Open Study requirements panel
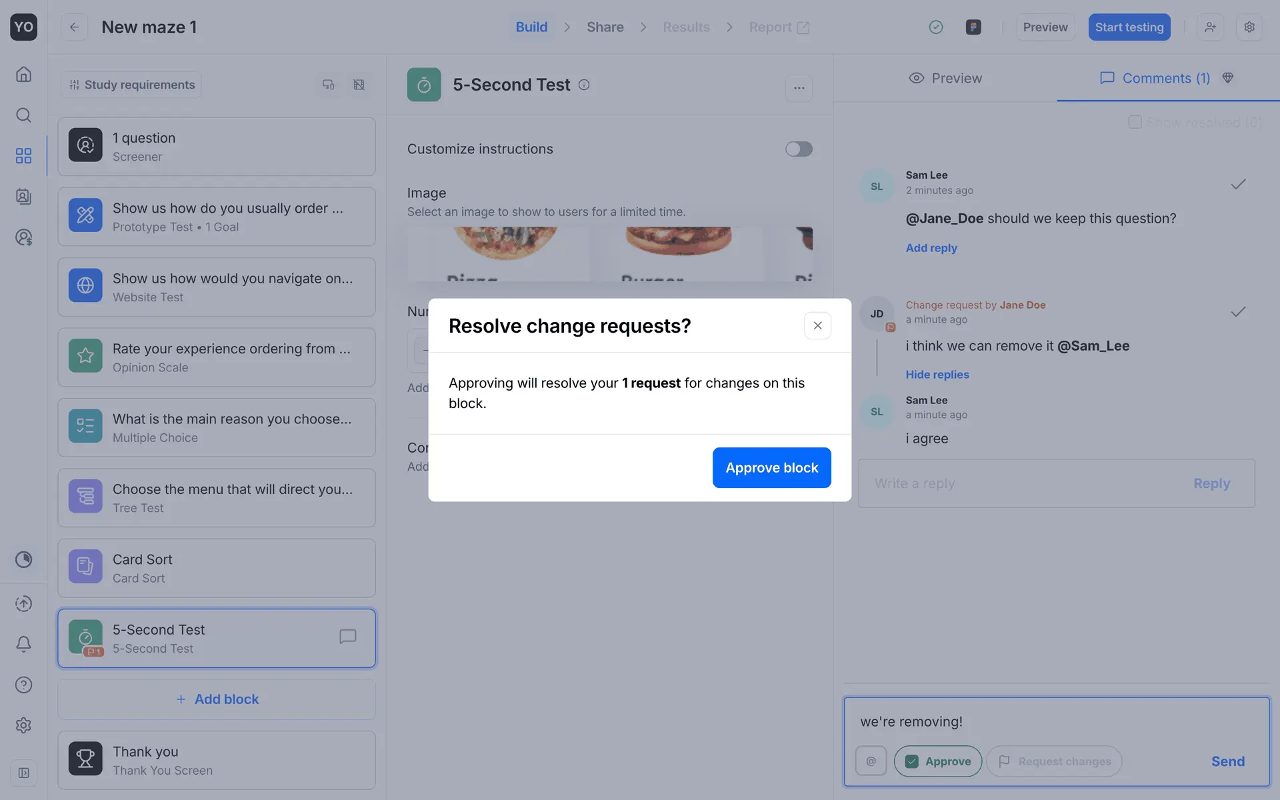This screenshot has height=800, width=1280. (x=132, y=85)
